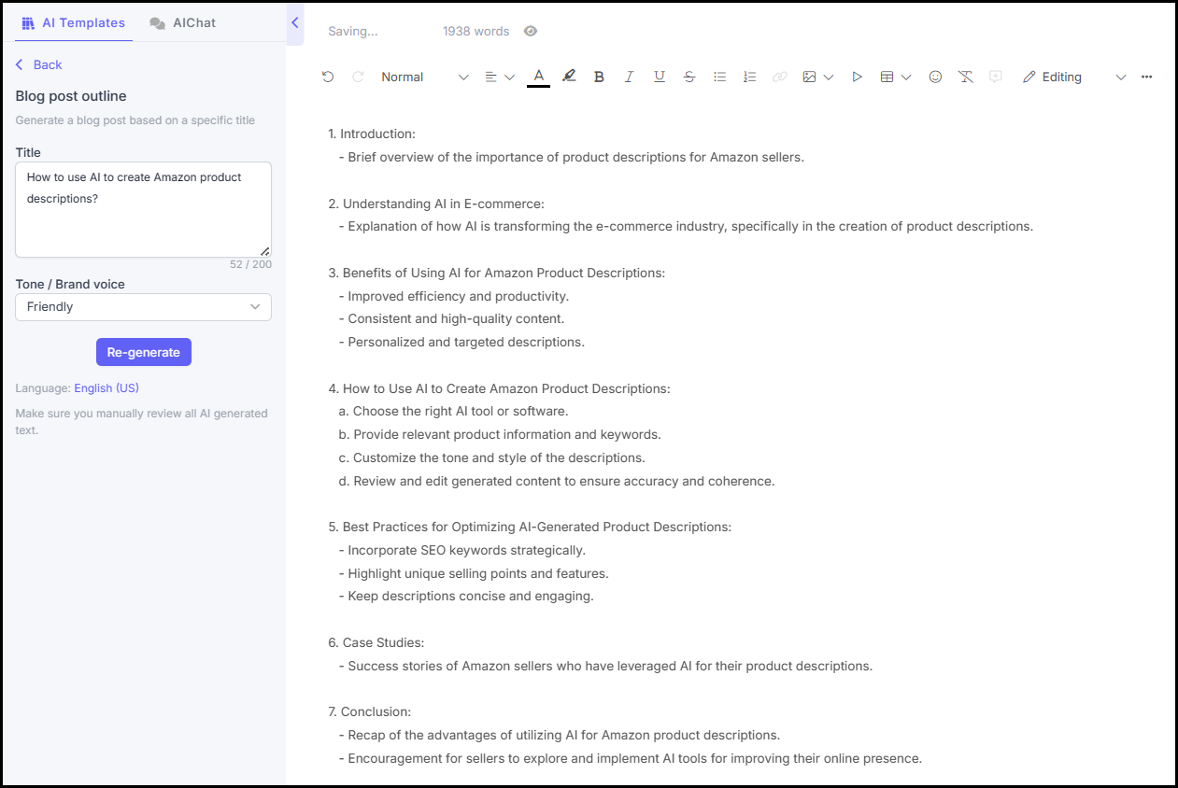Insert a video with play icon
This screenshot has height=788, width=1178.
tap(858, 77)
